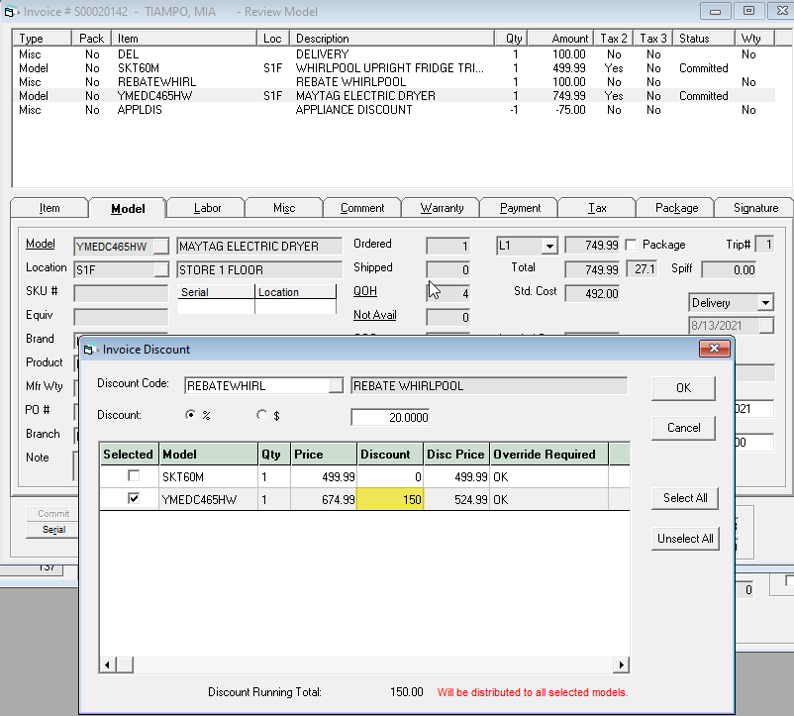
Task: Open Discount Code lookup button beside REBATEWHIRL
Action: coord(336,386)
